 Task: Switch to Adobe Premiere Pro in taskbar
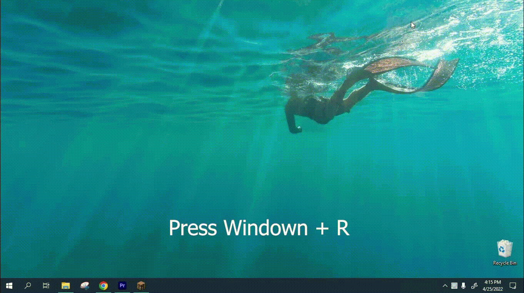(122, 286)
